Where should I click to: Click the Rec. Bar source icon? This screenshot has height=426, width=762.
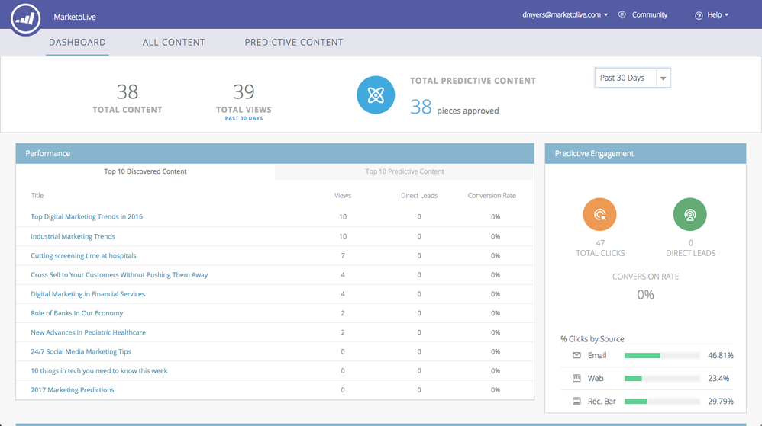[576, 401]
